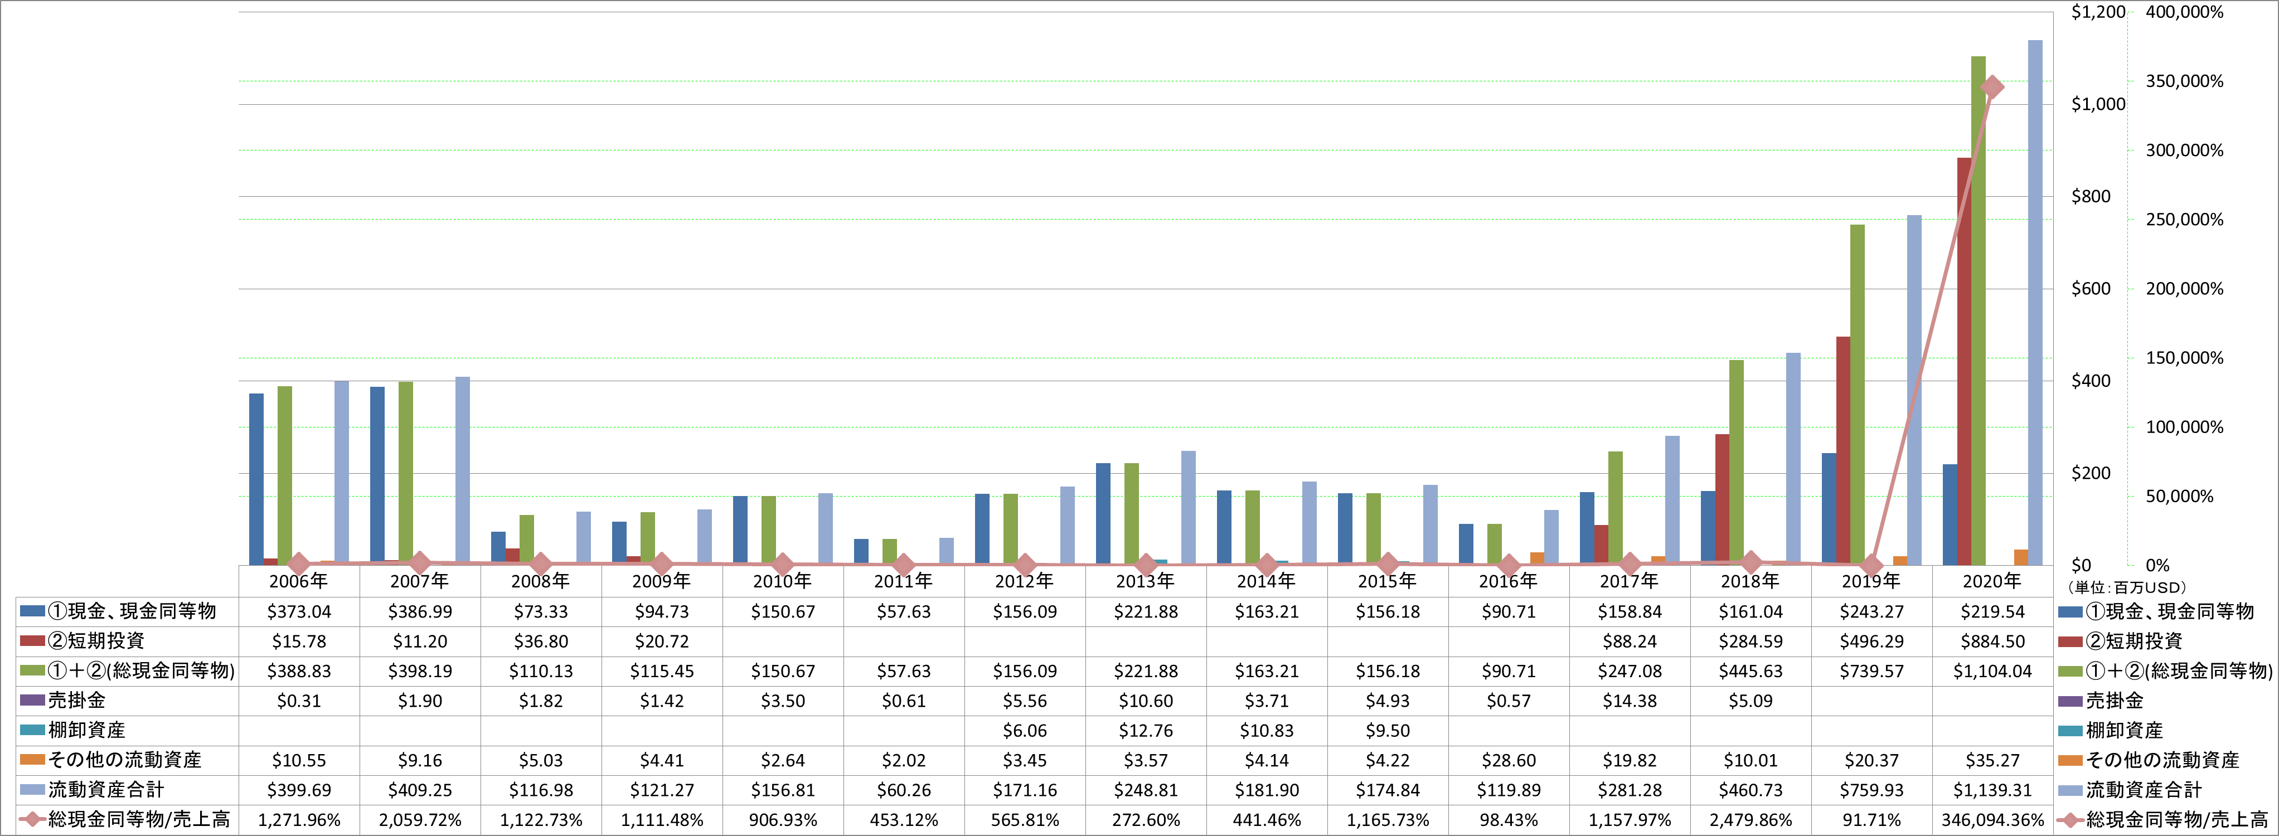
Task: Select the 2012年 inventory value $6.06
Action: [x=1025, y=731]
